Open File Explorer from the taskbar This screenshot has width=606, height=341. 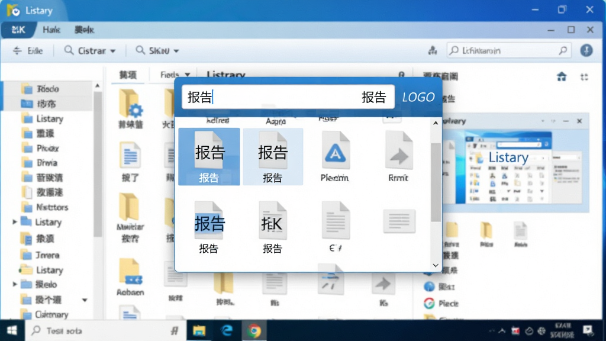(x=199, y=331)
